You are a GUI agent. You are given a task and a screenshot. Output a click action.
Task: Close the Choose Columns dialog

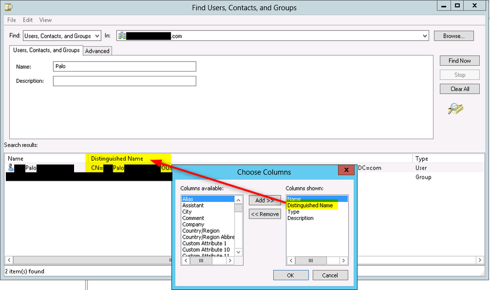click(x=346, y=170)
